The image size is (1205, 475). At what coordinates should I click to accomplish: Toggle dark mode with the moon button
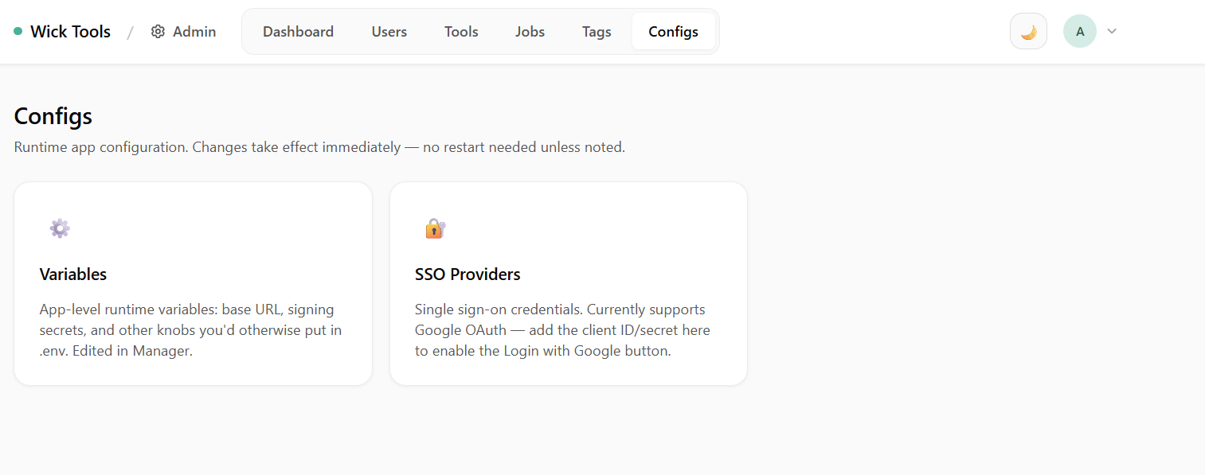tap(1028, 32)
